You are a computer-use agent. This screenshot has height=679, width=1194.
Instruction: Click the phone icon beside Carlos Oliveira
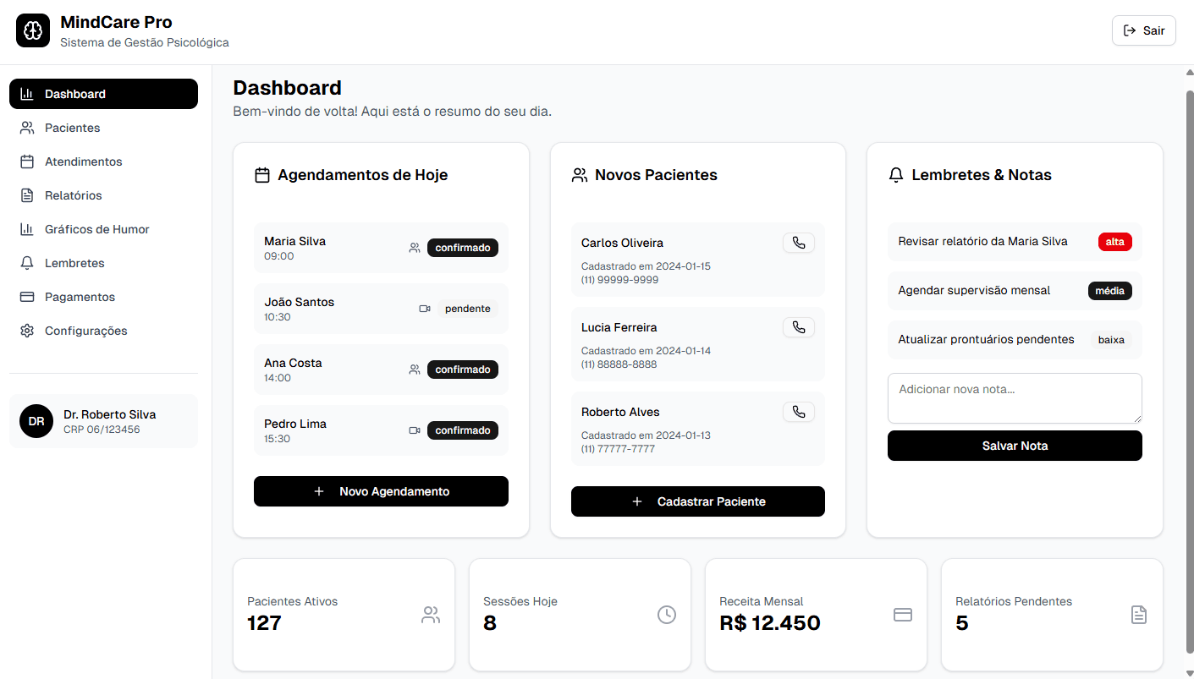798,243
